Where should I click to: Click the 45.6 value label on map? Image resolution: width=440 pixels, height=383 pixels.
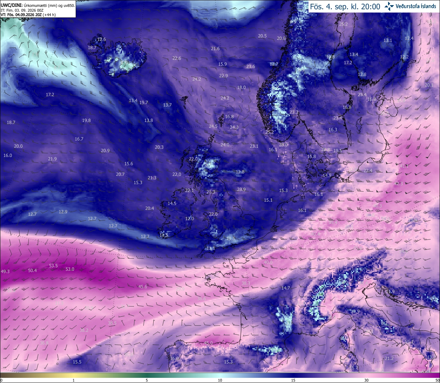pyautogui.click(x=143, y=286)
